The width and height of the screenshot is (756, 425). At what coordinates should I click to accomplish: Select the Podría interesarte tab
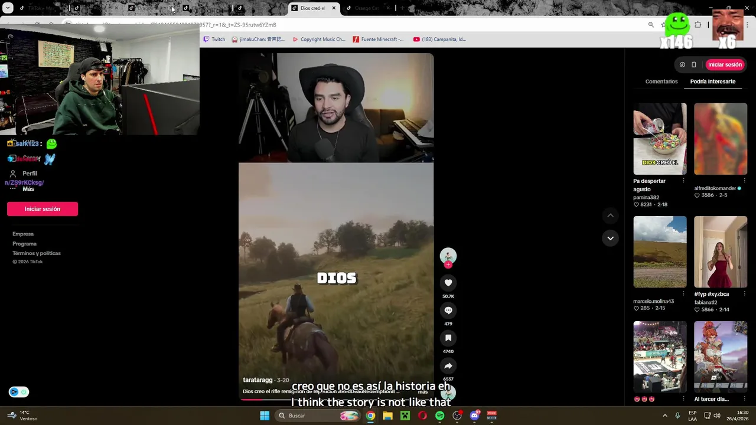point(713,81)
